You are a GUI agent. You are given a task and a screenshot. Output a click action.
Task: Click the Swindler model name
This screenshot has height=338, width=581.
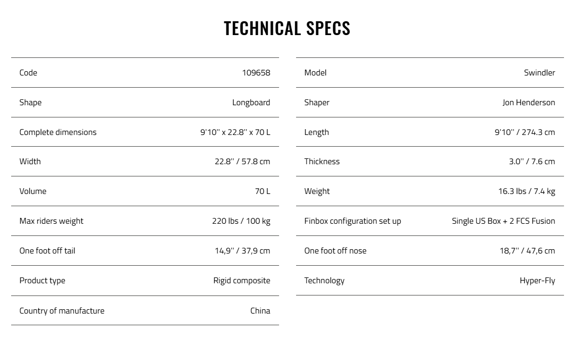click(539, 73)
